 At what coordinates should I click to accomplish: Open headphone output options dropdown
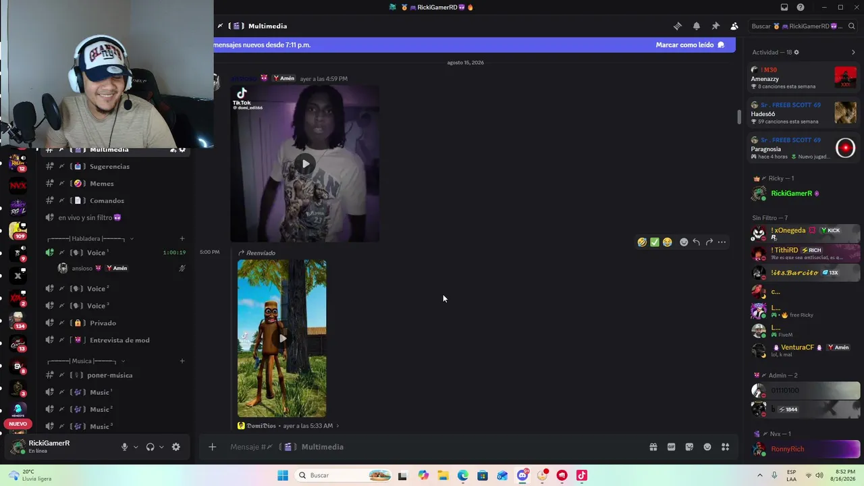[x=161, y=447]
